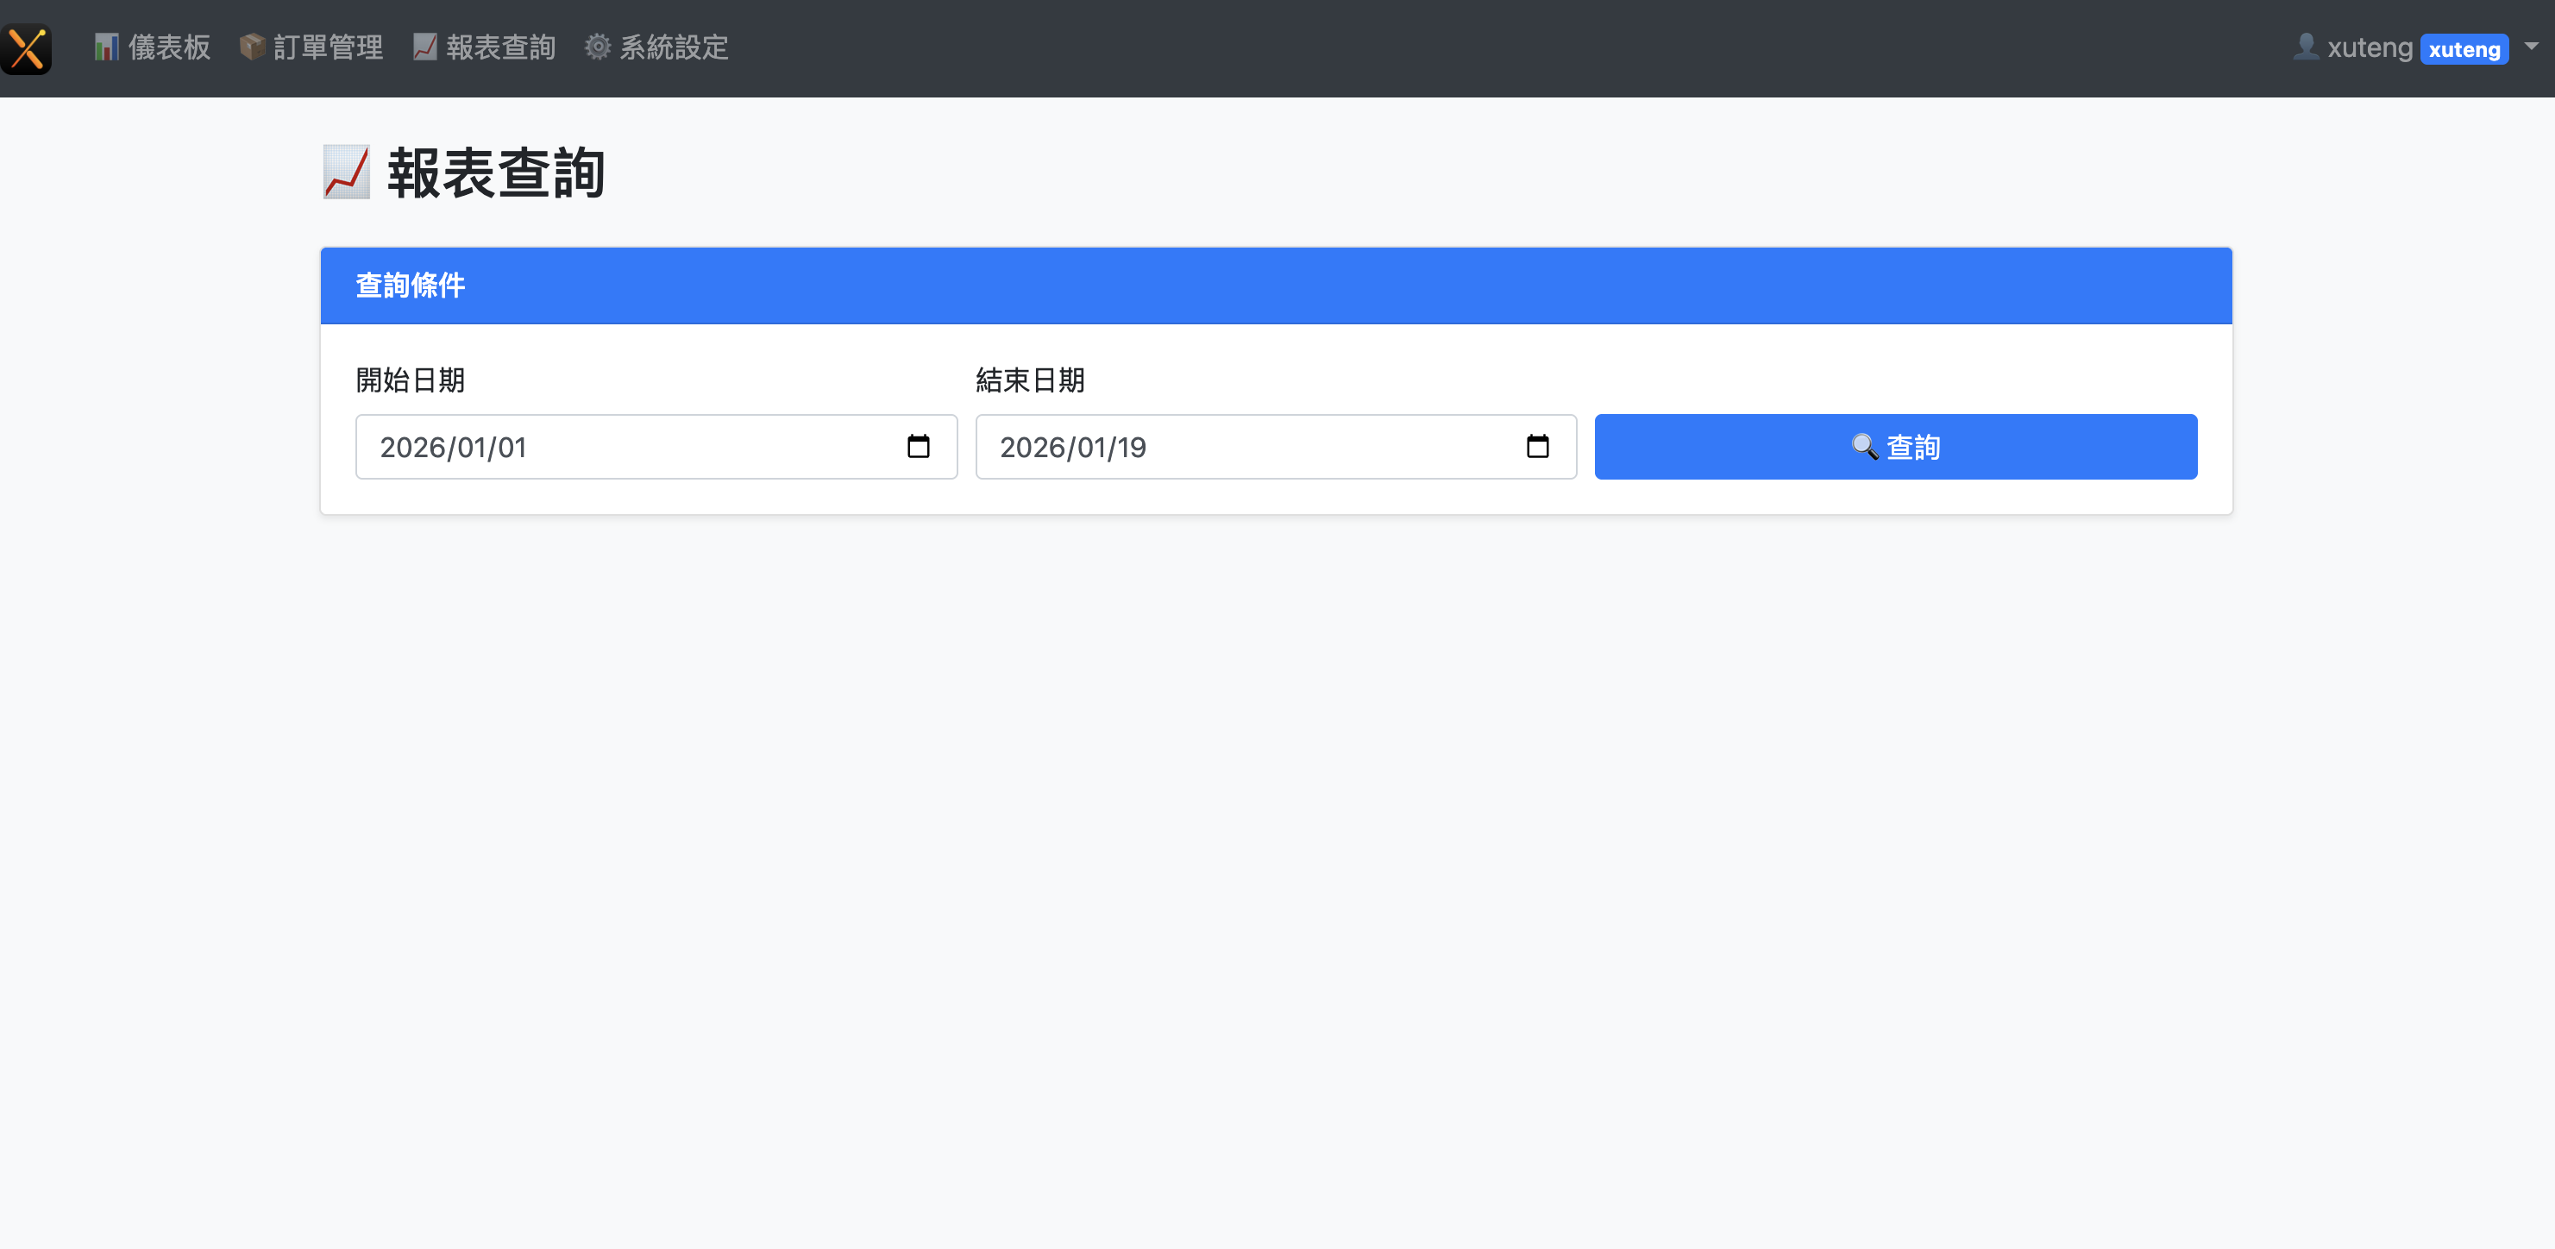The width and height of the screenshot is (2555, 1249).
Task: Click the blue xuteng badge
Action: pyautogui.click(x=2464, y=50)
